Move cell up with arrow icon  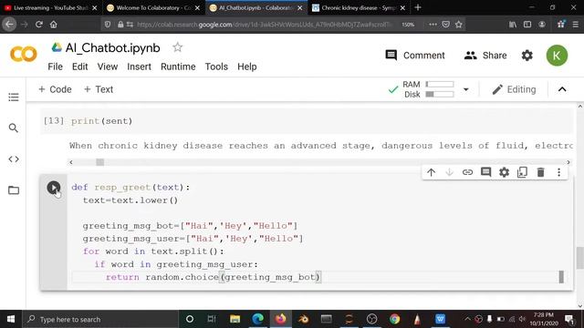[x=431, y=172]
